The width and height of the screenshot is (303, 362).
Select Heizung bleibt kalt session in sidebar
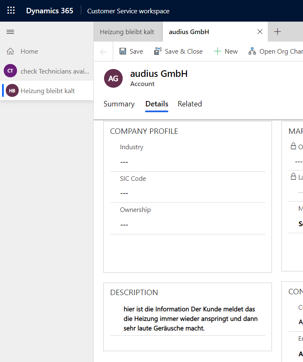tap(47, 91)
